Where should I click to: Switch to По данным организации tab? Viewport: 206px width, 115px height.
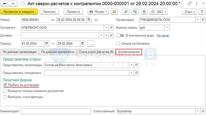coord(20,52)
